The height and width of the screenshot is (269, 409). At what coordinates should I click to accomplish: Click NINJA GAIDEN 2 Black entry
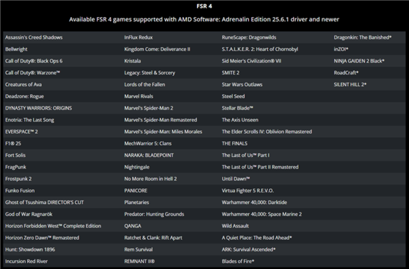point(359,61)
